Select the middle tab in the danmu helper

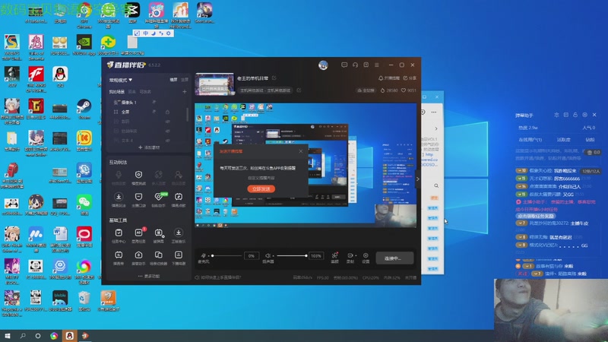[x=563, y=140]
